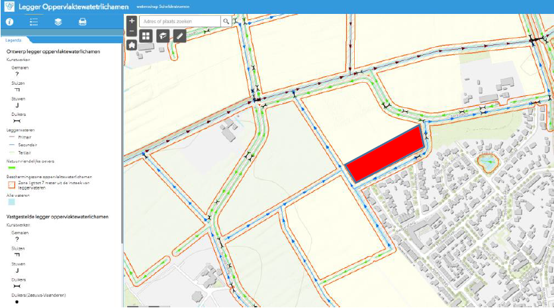This screenshot has width=554, height=308.
Task: Click the orange beschermingszone swatch
Action: point(12,185)
